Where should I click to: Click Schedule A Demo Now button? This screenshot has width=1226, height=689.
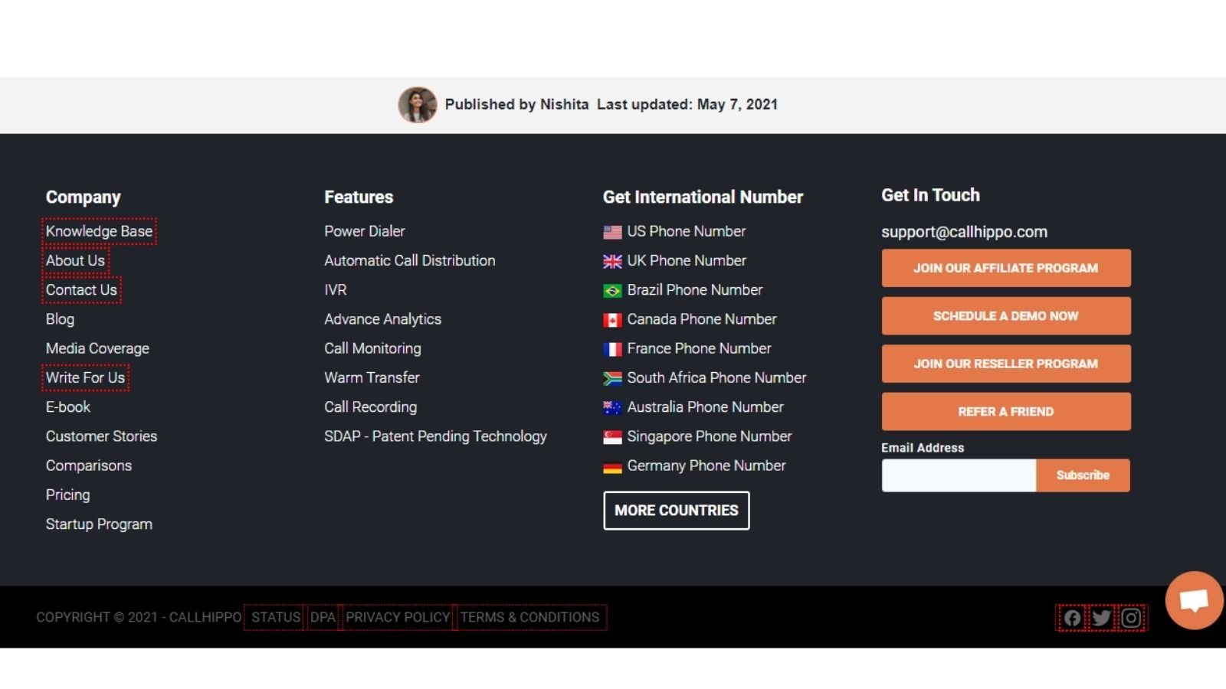point(1006,315)
